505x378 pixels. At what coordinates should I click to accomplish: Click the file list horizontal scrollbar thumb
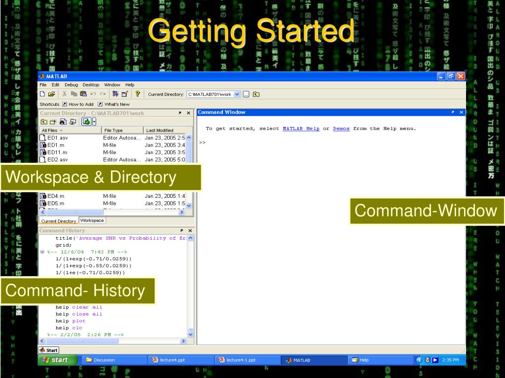pyautogui.click(x=75, y=212)
